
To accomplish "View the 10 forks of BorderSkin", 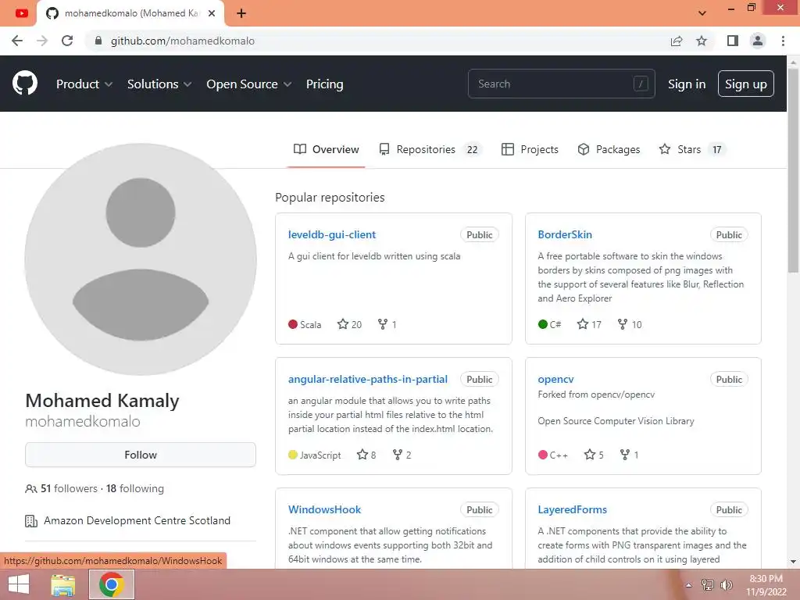I will coord(630,324).
